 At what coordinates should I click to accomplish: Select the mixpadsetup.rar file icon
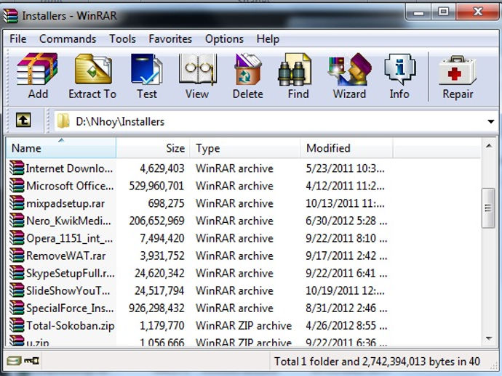click(x=17, y=203)
